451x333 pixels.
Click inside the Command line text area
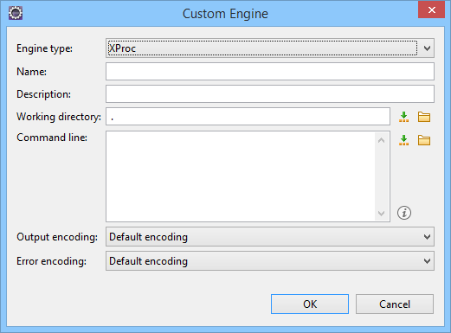[x=241, y=176]
